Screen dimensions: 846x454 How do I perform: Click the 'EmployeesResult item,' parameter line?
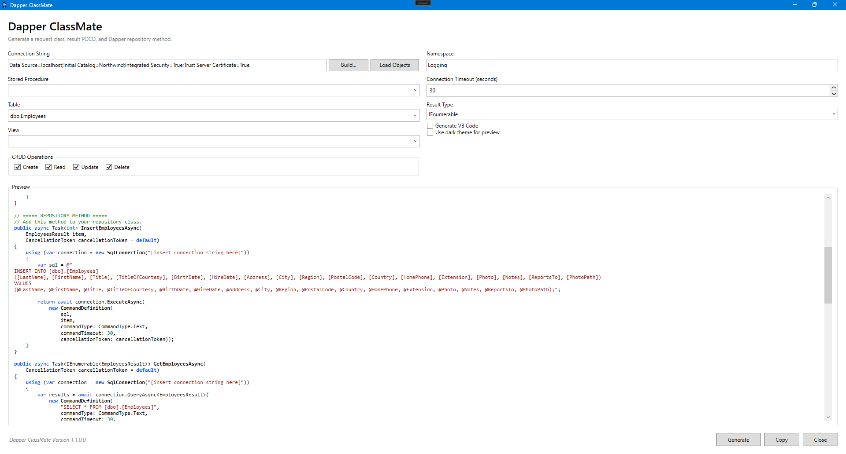click(56, 234)
